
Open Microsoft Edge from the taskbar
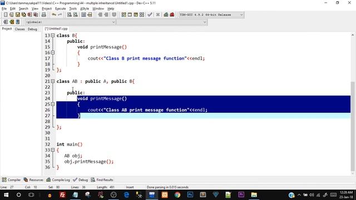click(x=126, y=195)
